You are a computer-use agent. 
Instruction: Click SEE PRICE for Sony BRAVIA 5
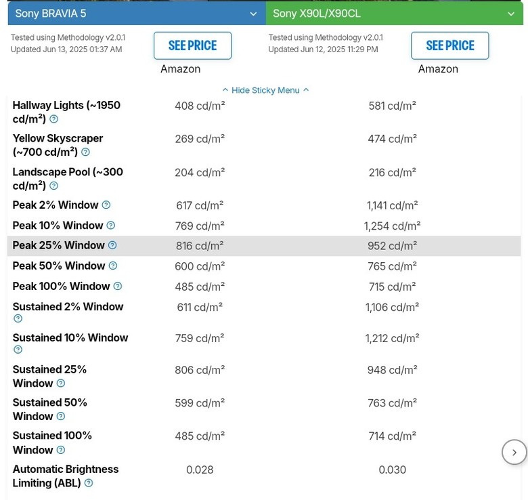coord(193,45)
